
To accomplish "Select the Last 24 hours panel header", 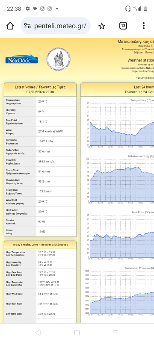I will [x=117, y=89].
